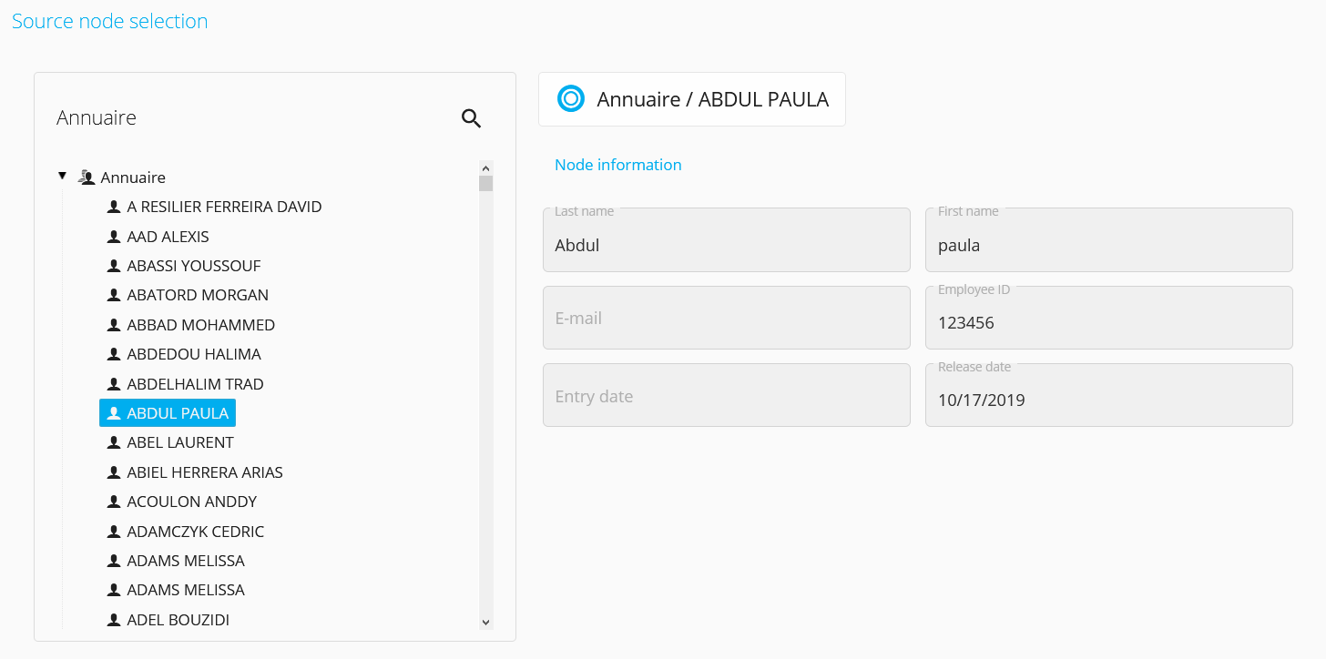Screen dimensions: 1326x659
Task: Click the E-mail input field
Action: click(x=727, y=318)
